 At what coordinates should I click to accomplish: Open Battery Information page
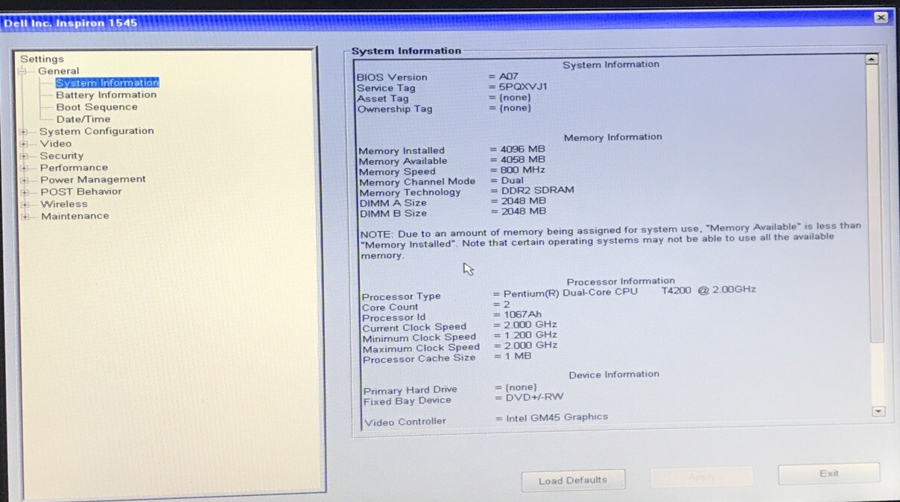pos(107,95)
